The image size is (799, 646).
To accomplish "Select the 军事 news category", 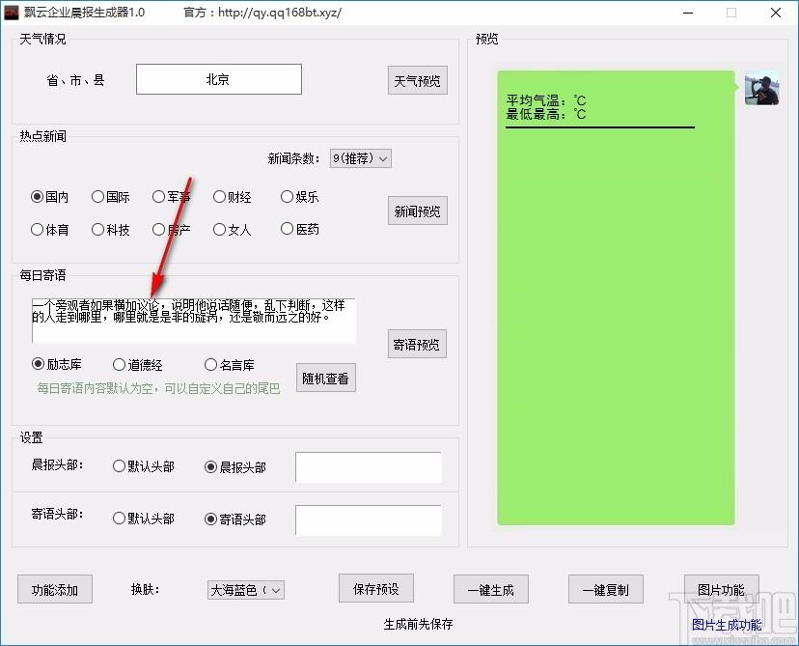I will click(171, 197).
